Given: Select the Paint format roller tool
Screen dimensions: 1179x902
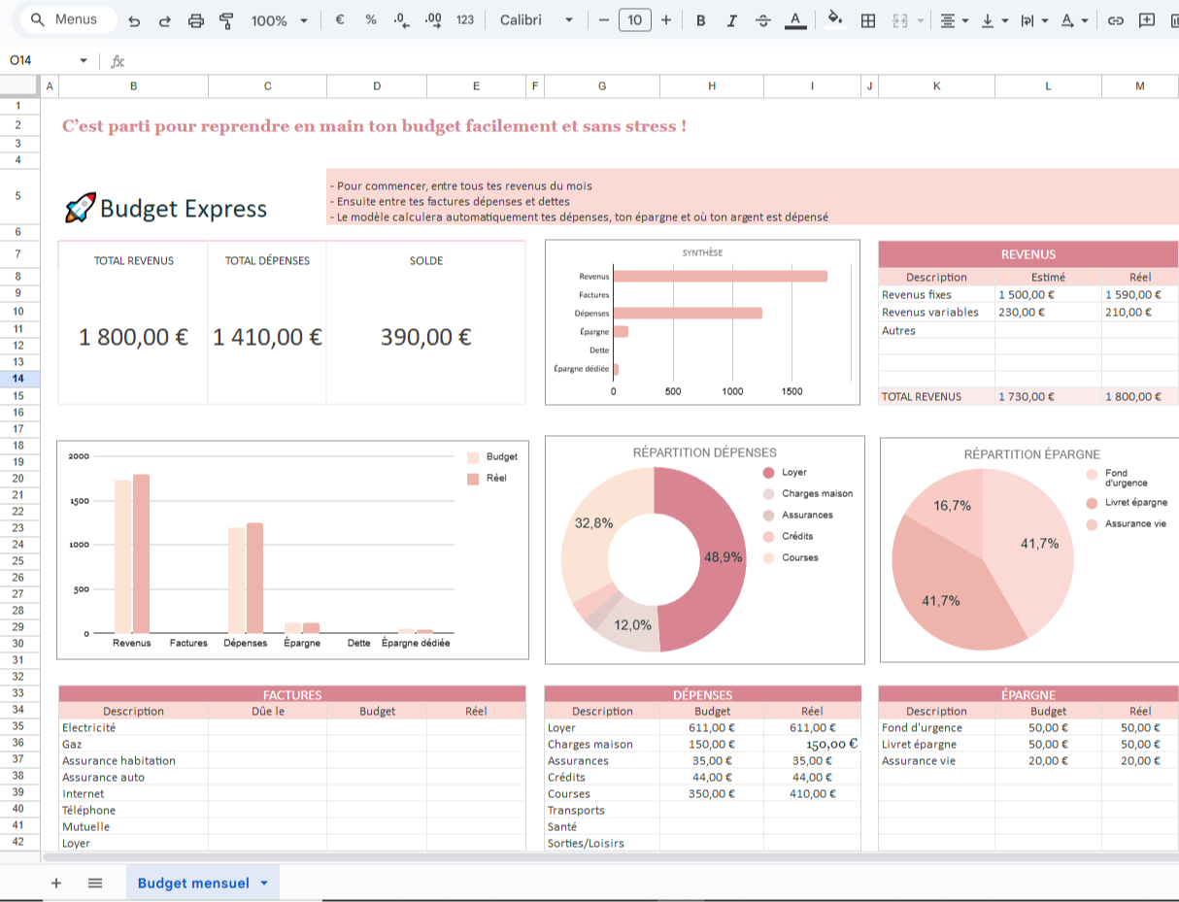Looking at the screenshot, I should point(227,20).
